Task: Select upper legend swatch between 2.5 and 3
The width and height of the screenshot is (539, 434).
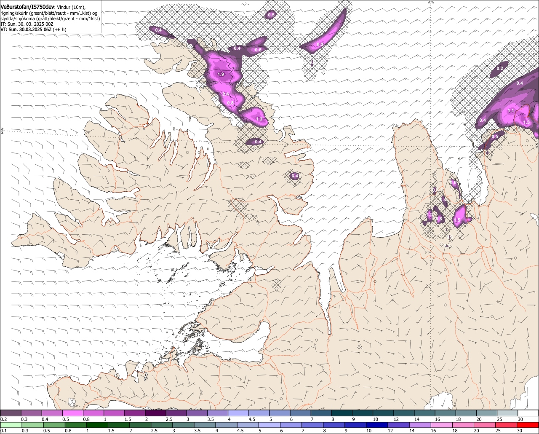Action: pyautogui.click(x=176, y=413)
